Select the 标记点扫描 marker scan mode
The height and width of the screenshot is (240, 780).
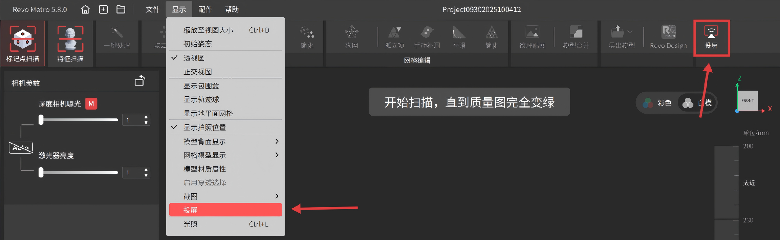point(23,43)
